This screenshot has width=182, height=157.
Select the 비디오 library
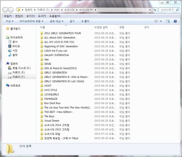[x=16, y=46]
